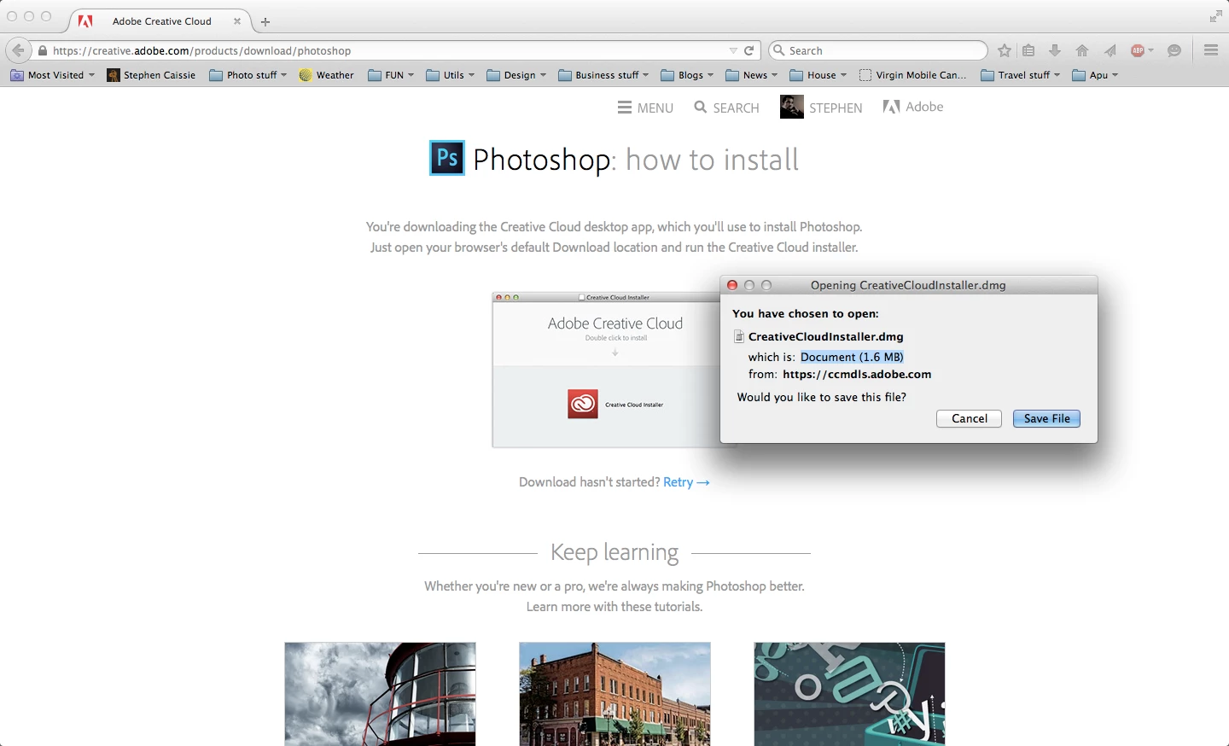Open the Weather bookmark
The image size is (1229, 746).
[326, 75]
